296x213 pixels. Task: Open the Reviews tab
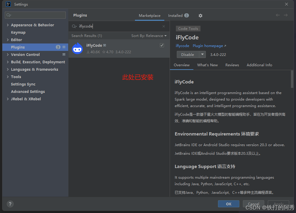232,65
